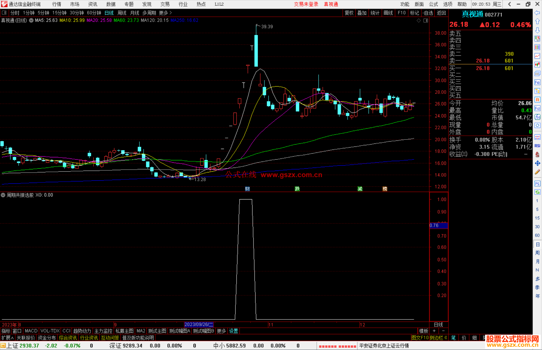Click the 设置 indicator settings link
Screen dimensions: 542x350
tap(233, 331)
